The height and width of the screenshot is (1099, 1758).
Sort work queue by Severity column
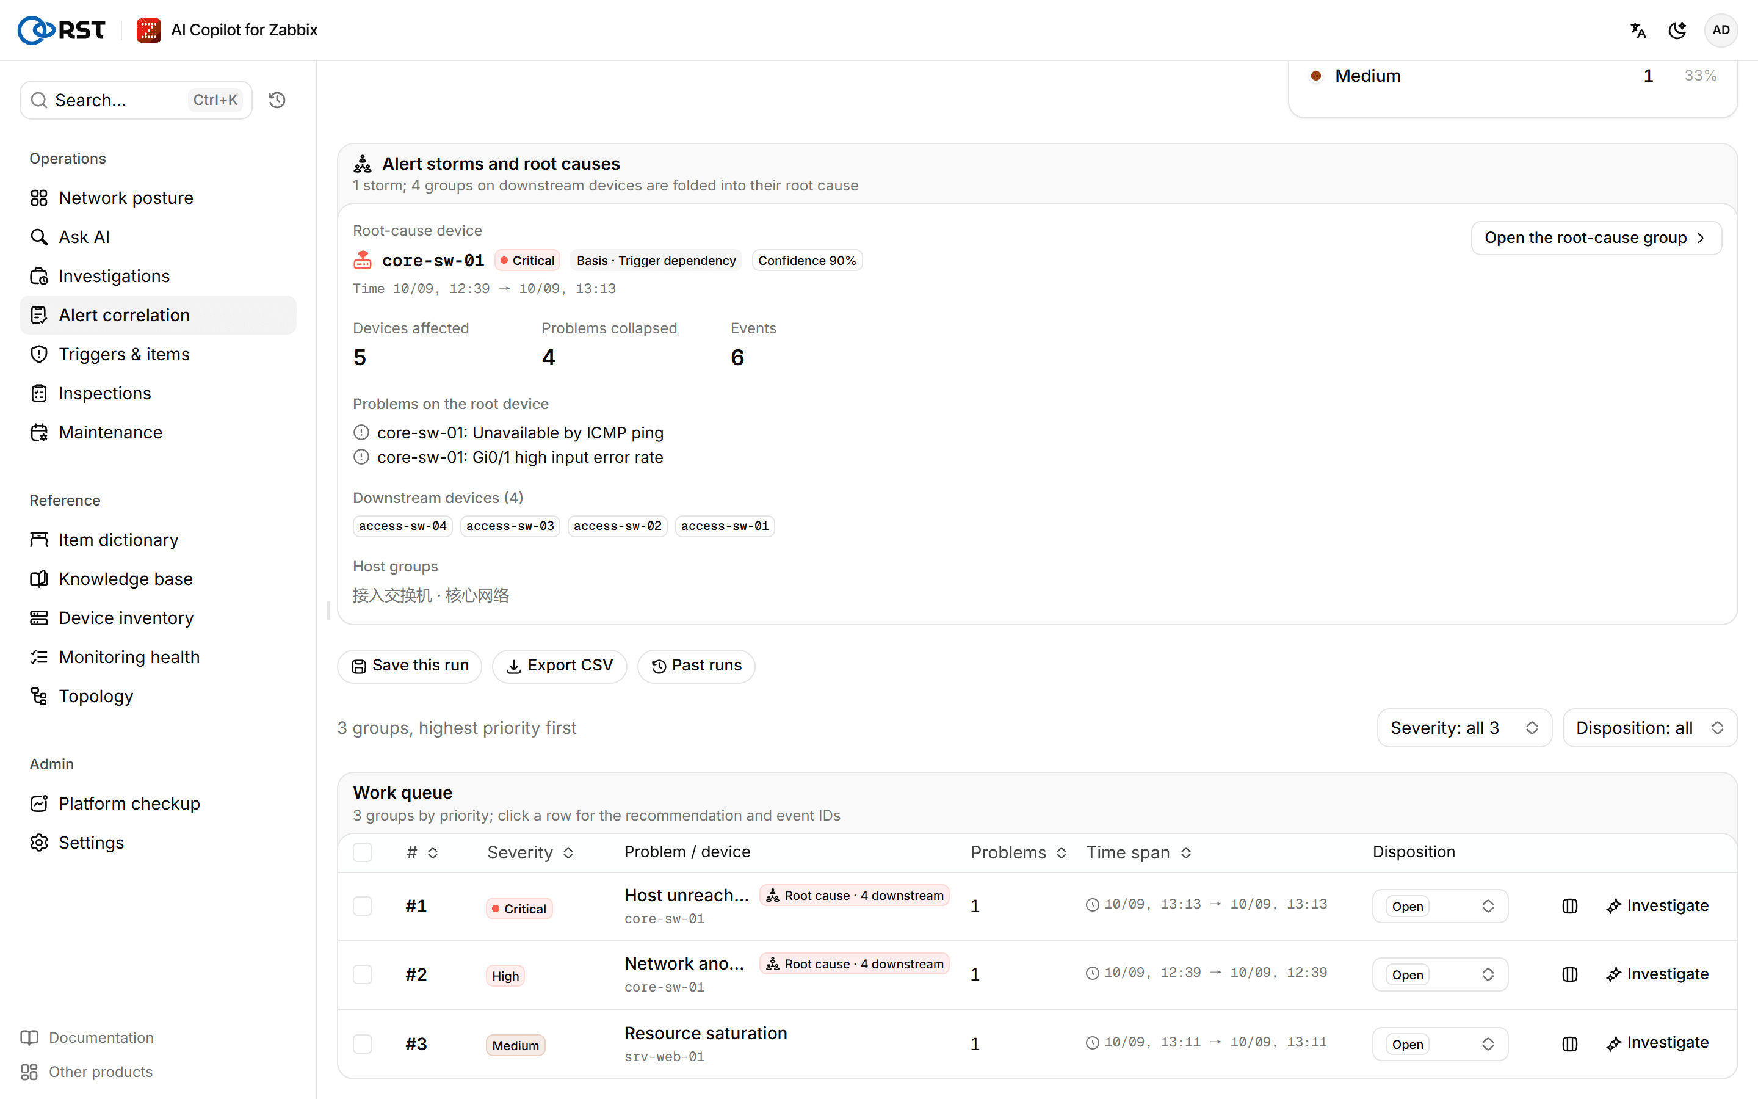coord(530,852)
